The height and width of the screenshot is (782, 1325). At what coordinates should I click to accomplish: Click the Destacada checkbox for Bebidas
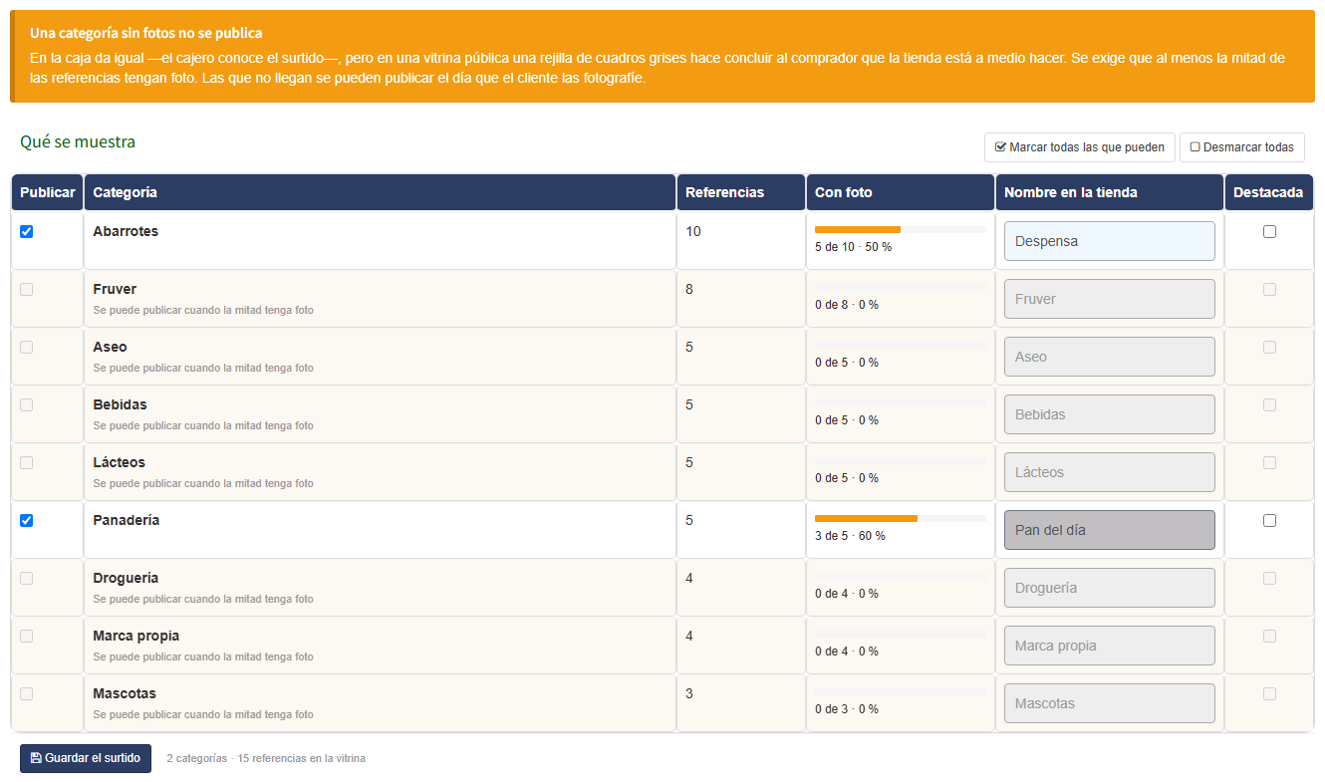1269,404
